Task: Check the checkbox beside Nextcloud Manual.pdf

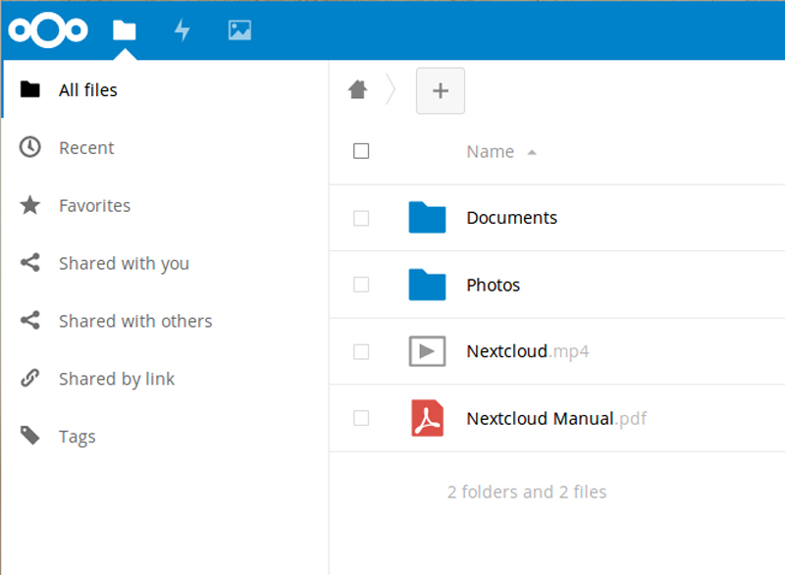Action: point(361,418)
